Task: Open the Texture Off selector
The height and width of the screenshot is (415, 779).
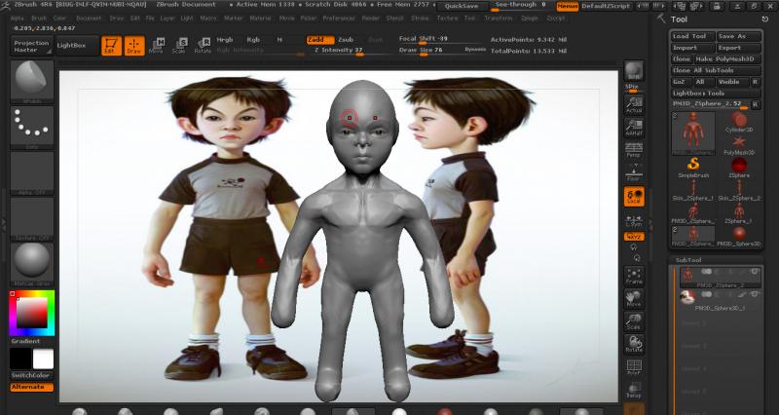Action: (x=32, y=218)
